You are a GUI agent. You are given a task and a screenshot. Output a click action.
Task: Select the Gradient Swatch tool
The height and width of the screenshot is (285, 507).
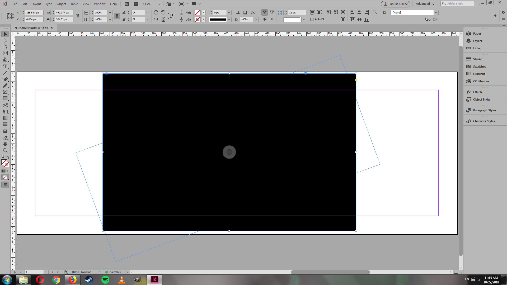[5, 118]
